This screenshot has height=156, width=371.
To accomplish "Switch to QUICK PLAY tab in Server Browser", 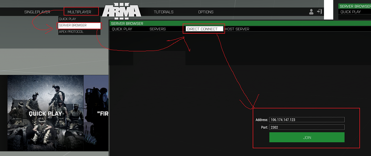I will 122,29.
